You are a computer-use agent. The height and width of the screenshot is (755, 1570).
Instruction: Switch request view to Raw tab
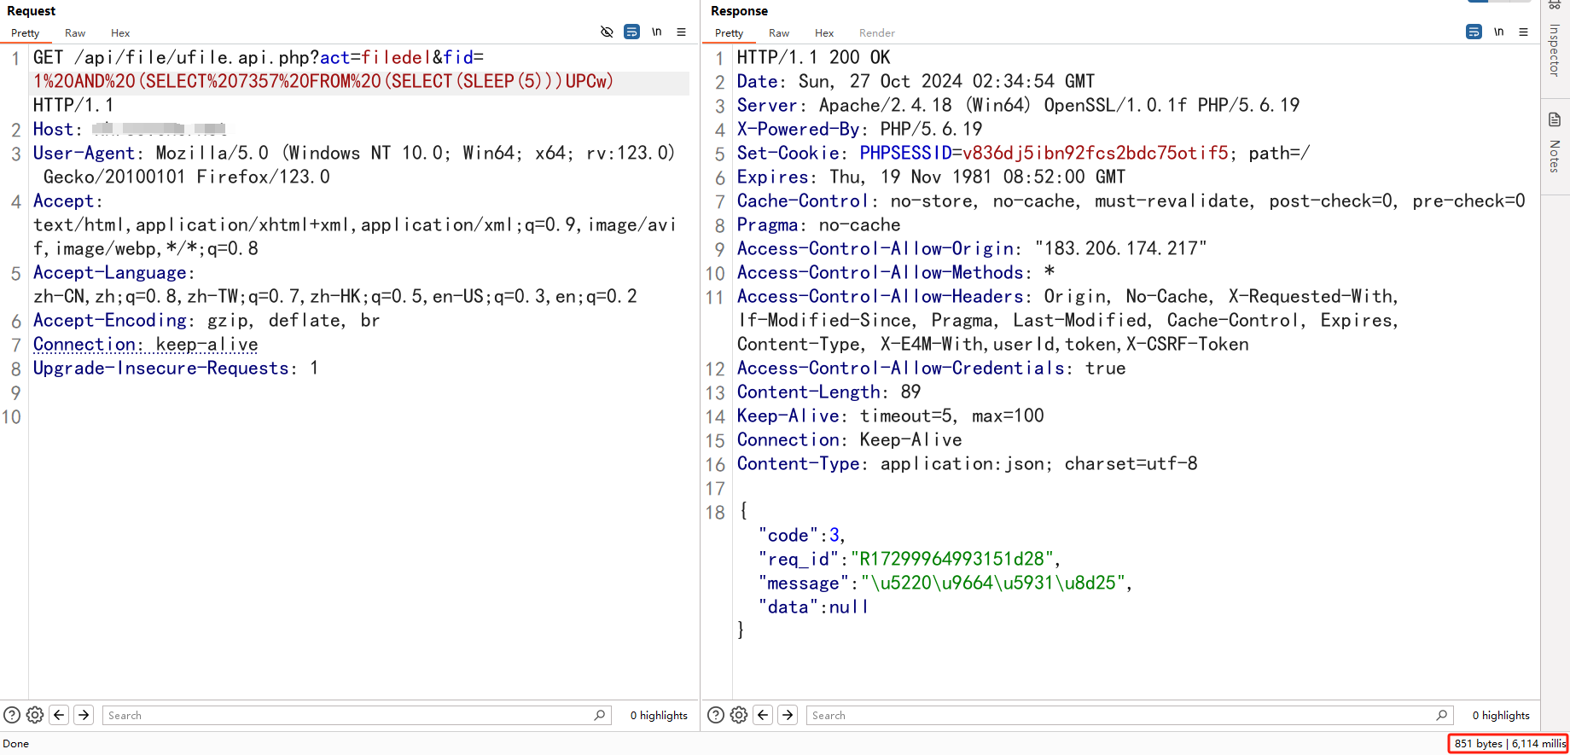pyautogui.click(x=75, y=33)
